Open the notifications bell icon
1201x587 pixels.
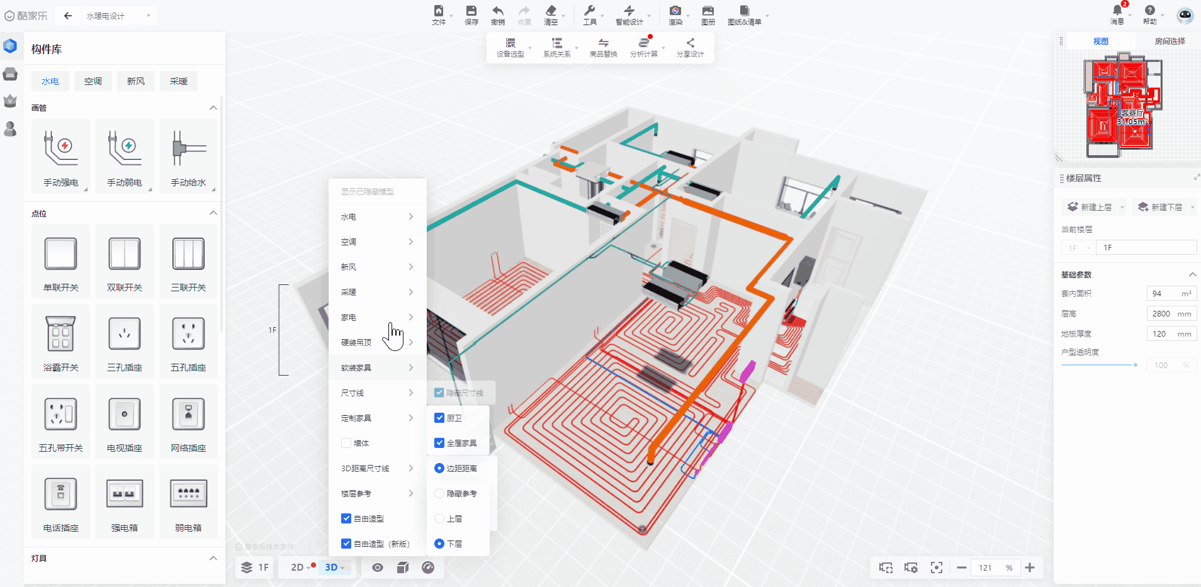click(1117, 11)
